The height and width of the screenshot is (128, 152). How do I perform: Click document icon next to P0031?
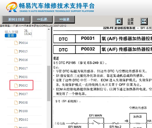16,77
